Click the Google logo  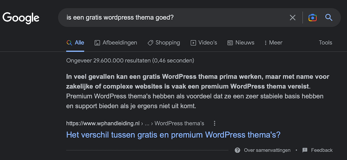click(21, 17)
